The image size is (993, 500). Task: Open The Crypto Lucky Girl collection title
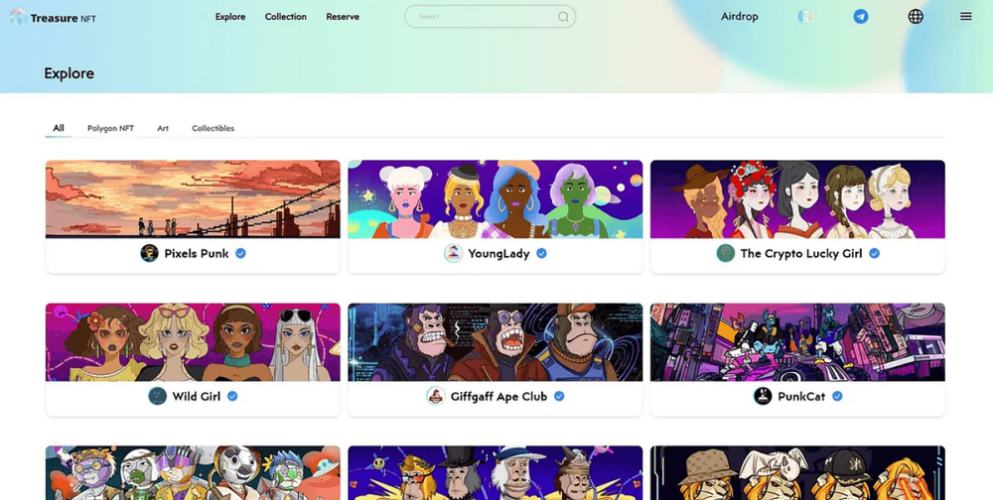801,254
